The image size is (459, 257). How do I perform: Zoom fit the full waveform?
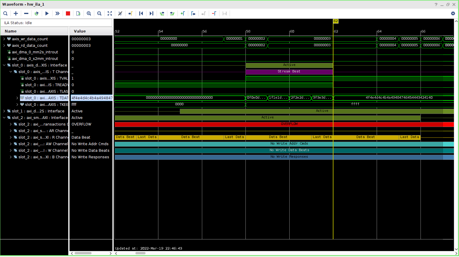tap(110, 13)
